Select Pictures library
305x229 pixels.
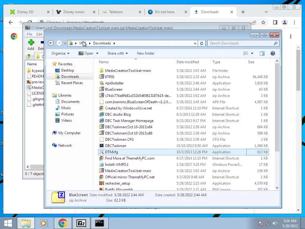pyautogui.click(x=68, y=114)
